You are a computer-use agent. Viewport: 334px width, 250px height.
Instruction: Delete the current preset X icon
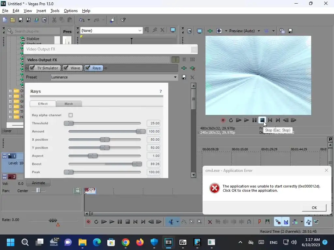pyautogui.click(x=192, y=77)
